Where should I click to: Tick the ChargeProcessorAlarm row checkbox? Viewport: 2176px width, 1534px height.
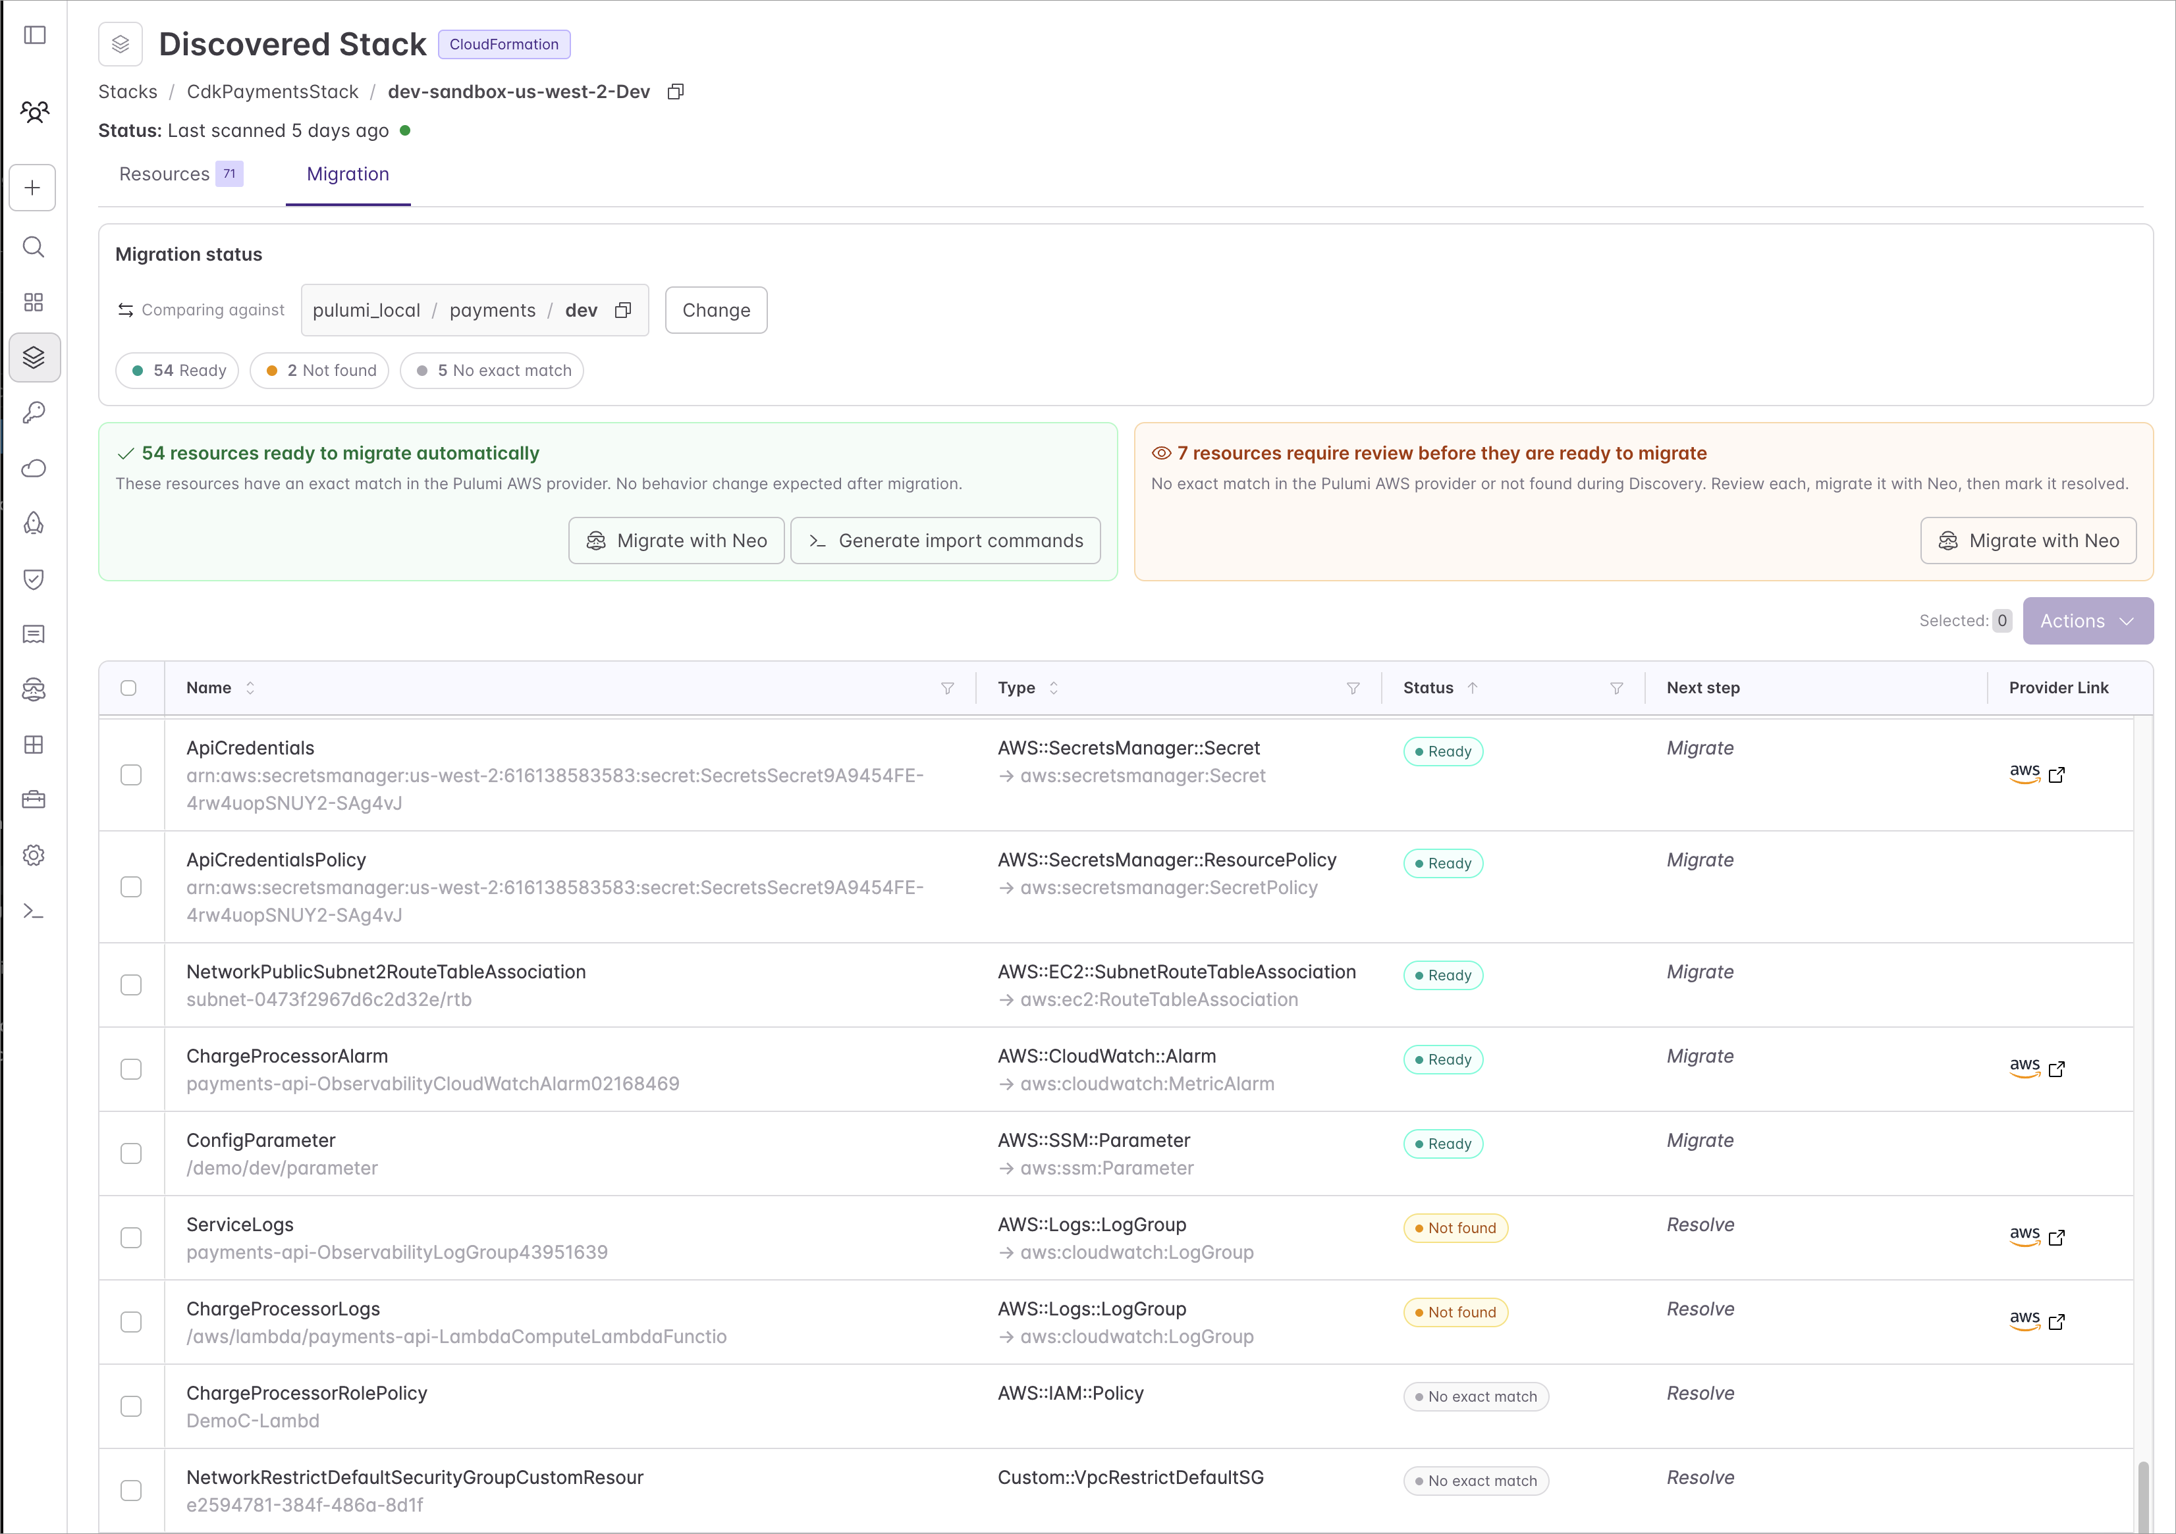(132, 1069)
